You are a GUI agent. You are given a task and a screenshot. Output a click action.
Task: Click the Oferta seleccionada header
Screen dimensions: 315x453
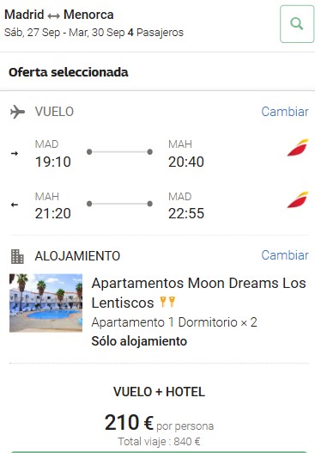[69, 72]
